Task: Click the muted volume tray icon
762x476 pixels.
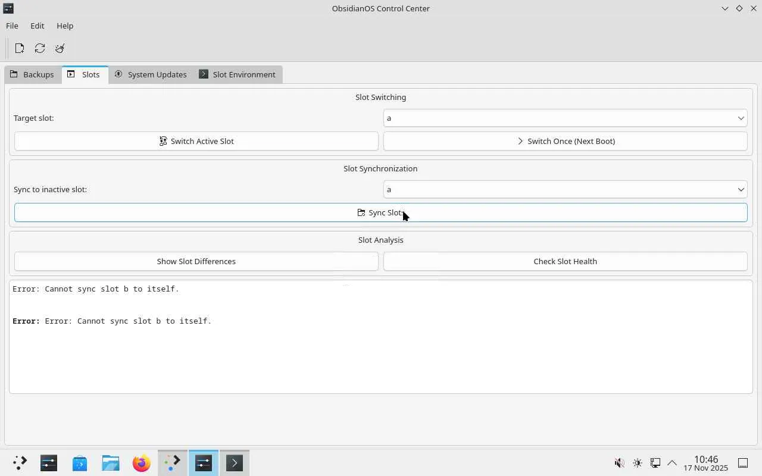Action: click(620, 463)
